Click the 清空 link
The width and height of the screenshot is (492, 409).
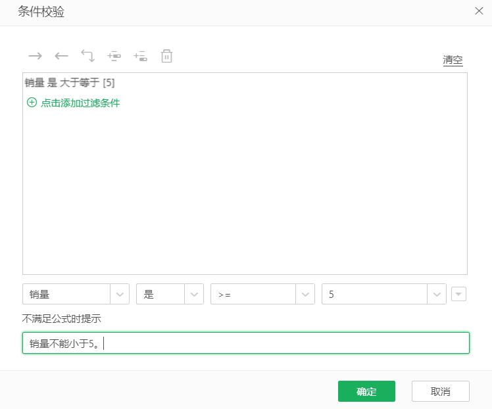[453, 60]
